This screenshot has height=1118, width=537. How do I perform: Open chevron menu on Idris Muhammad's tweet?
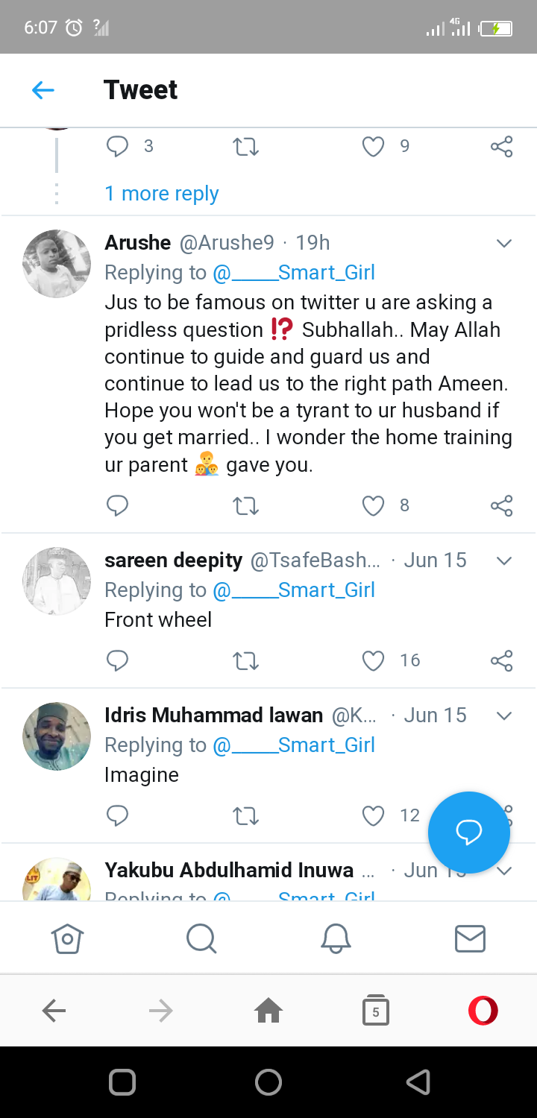tap(504, 716)
